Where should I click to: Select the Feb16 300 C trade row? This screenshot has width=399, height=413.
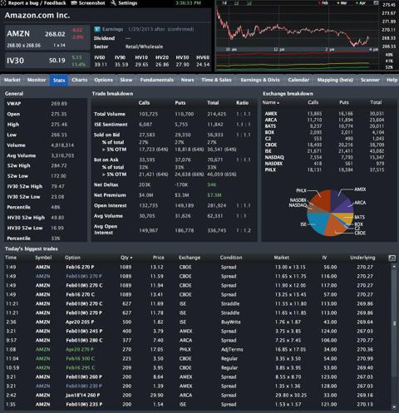click(x=198, y=359)
